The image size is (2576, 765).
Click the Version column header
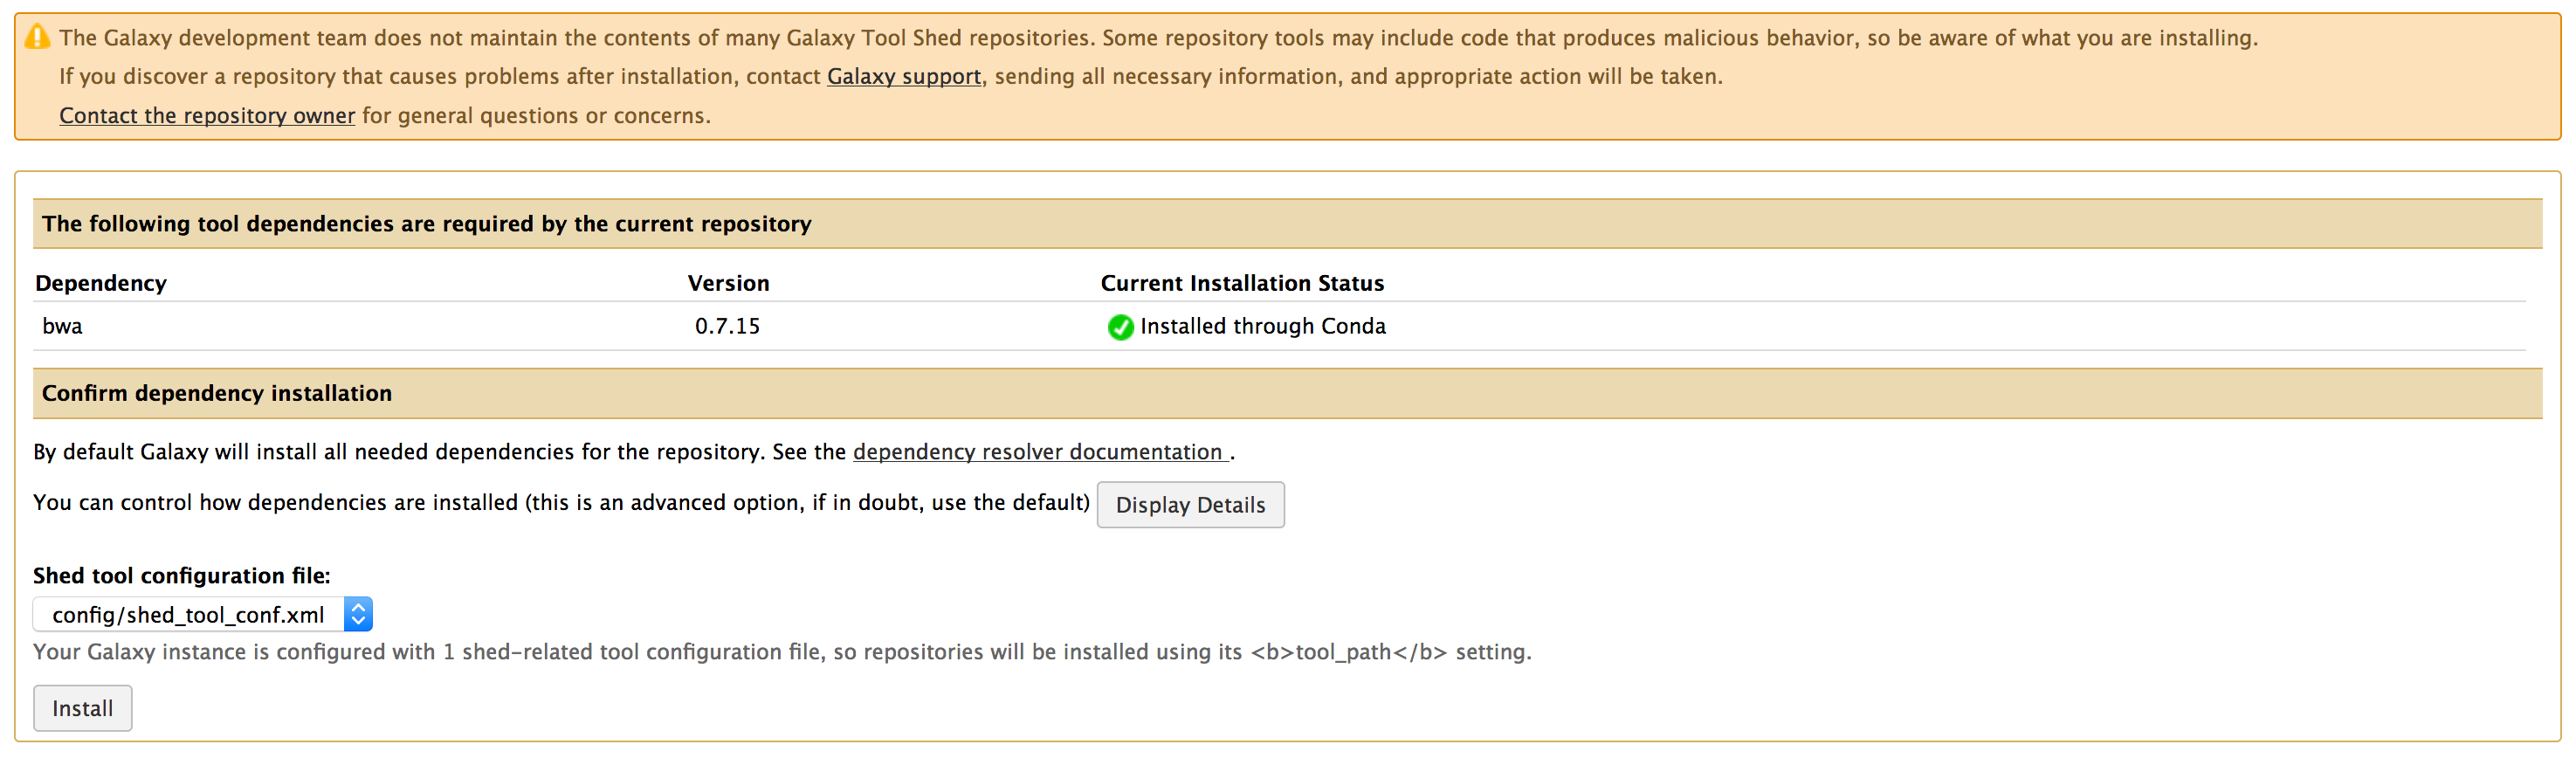[x=728, y=284]
